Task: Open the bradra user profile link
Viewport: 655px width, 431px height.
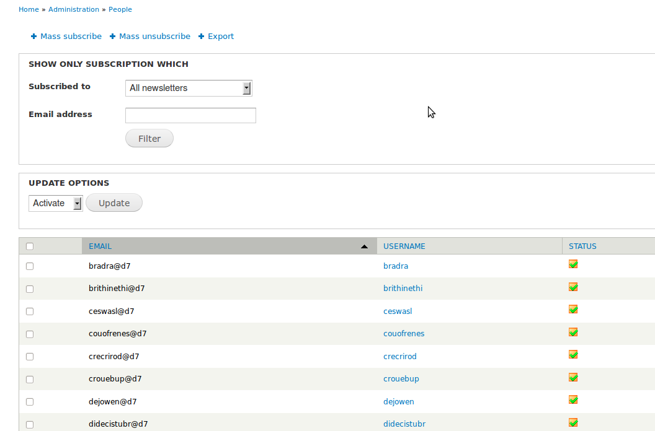Action: [396, 266]
